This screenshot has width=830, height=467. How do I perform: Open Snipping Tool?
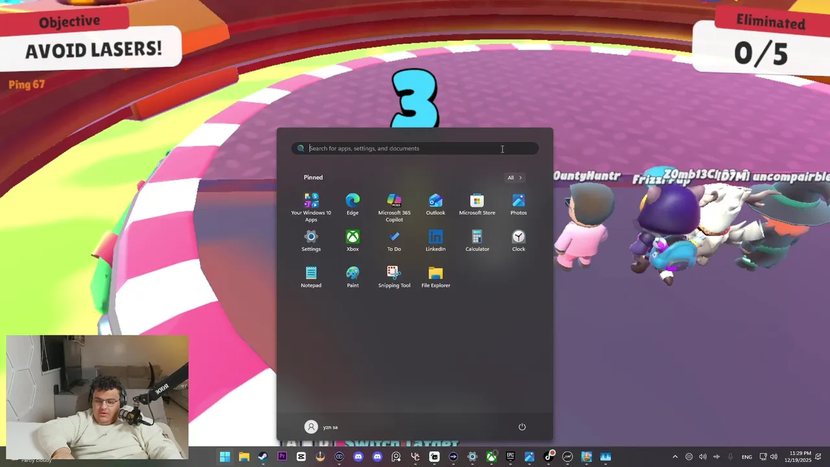click(x=394, y=277)
